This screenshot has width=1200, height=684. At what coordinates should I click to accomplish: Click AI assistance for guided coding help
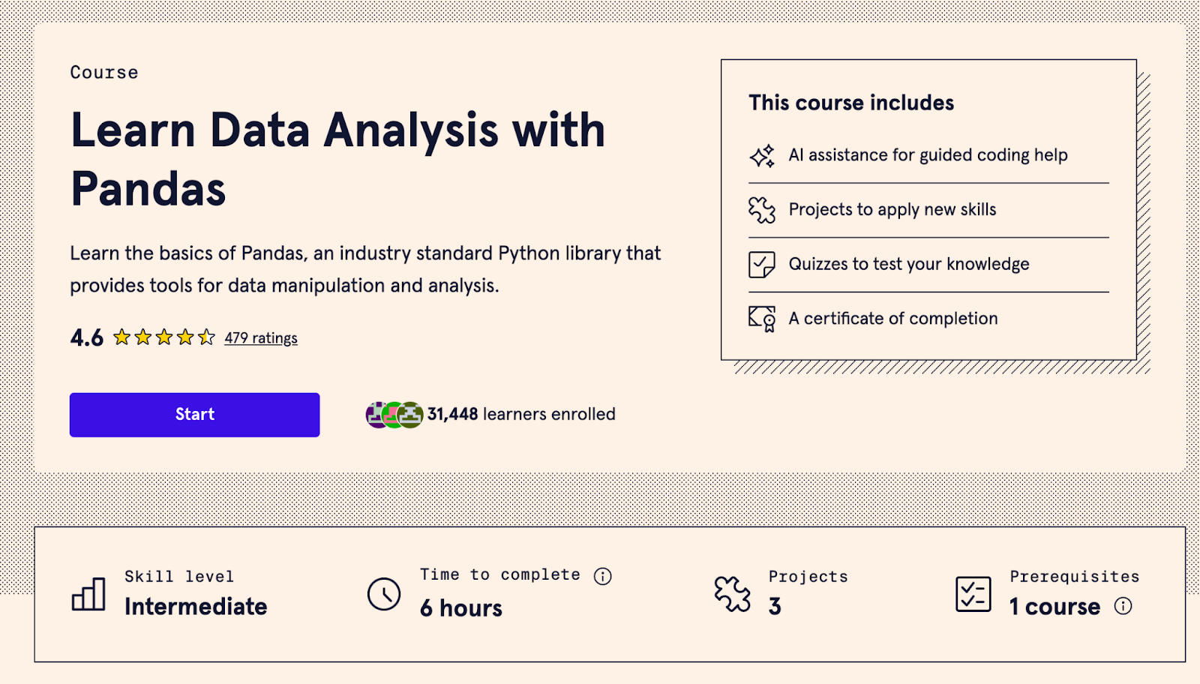928,155
